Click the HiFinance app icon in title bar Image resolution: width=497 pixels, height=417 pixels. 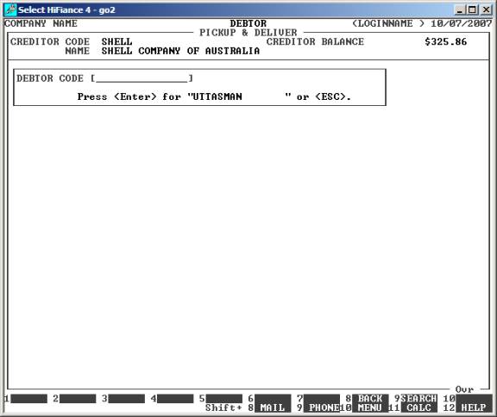[x=10, y=9]
